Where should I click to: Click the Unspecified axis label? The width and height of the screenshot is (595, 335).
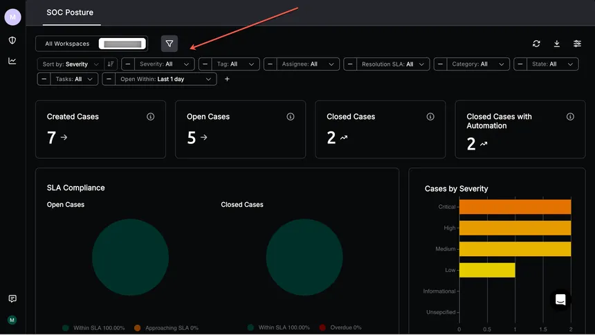tap(441, 312)
